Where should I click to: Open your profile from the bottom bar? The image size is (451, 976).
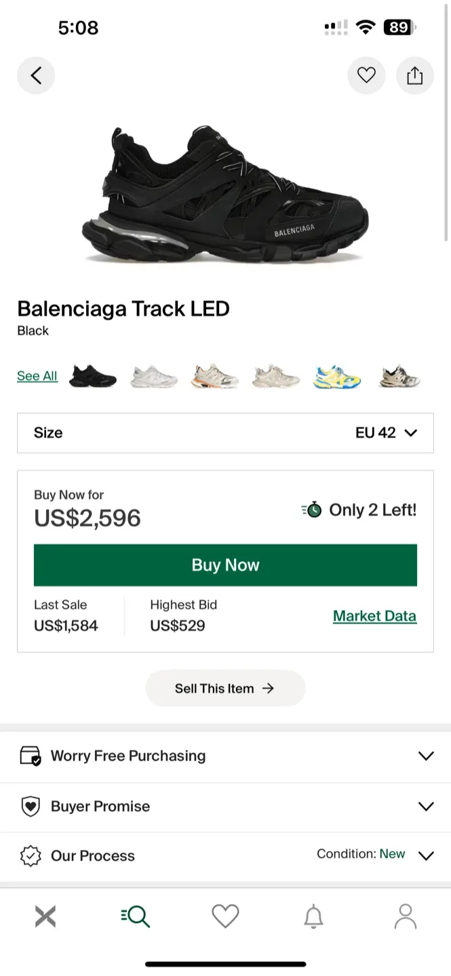405,916
